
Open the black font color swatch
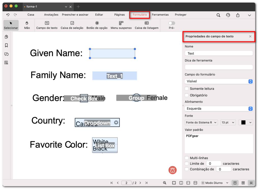pyautogui.click(x=246, y=123)
